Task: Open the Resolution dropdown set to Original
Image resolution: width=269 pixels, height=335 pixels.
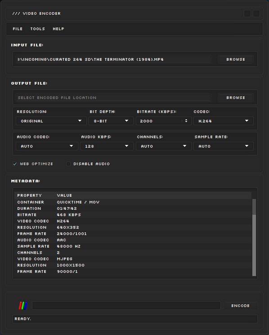Action: pyautogui.click(x=51, y=121)
